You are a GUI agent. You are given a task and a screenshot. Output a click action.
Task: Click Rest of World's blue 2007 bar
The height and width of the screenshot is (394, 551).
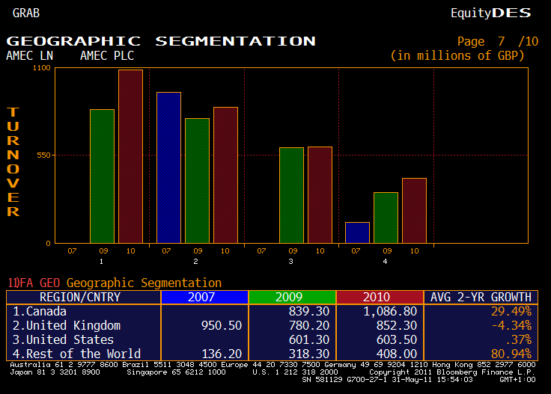tap(357, 233)
